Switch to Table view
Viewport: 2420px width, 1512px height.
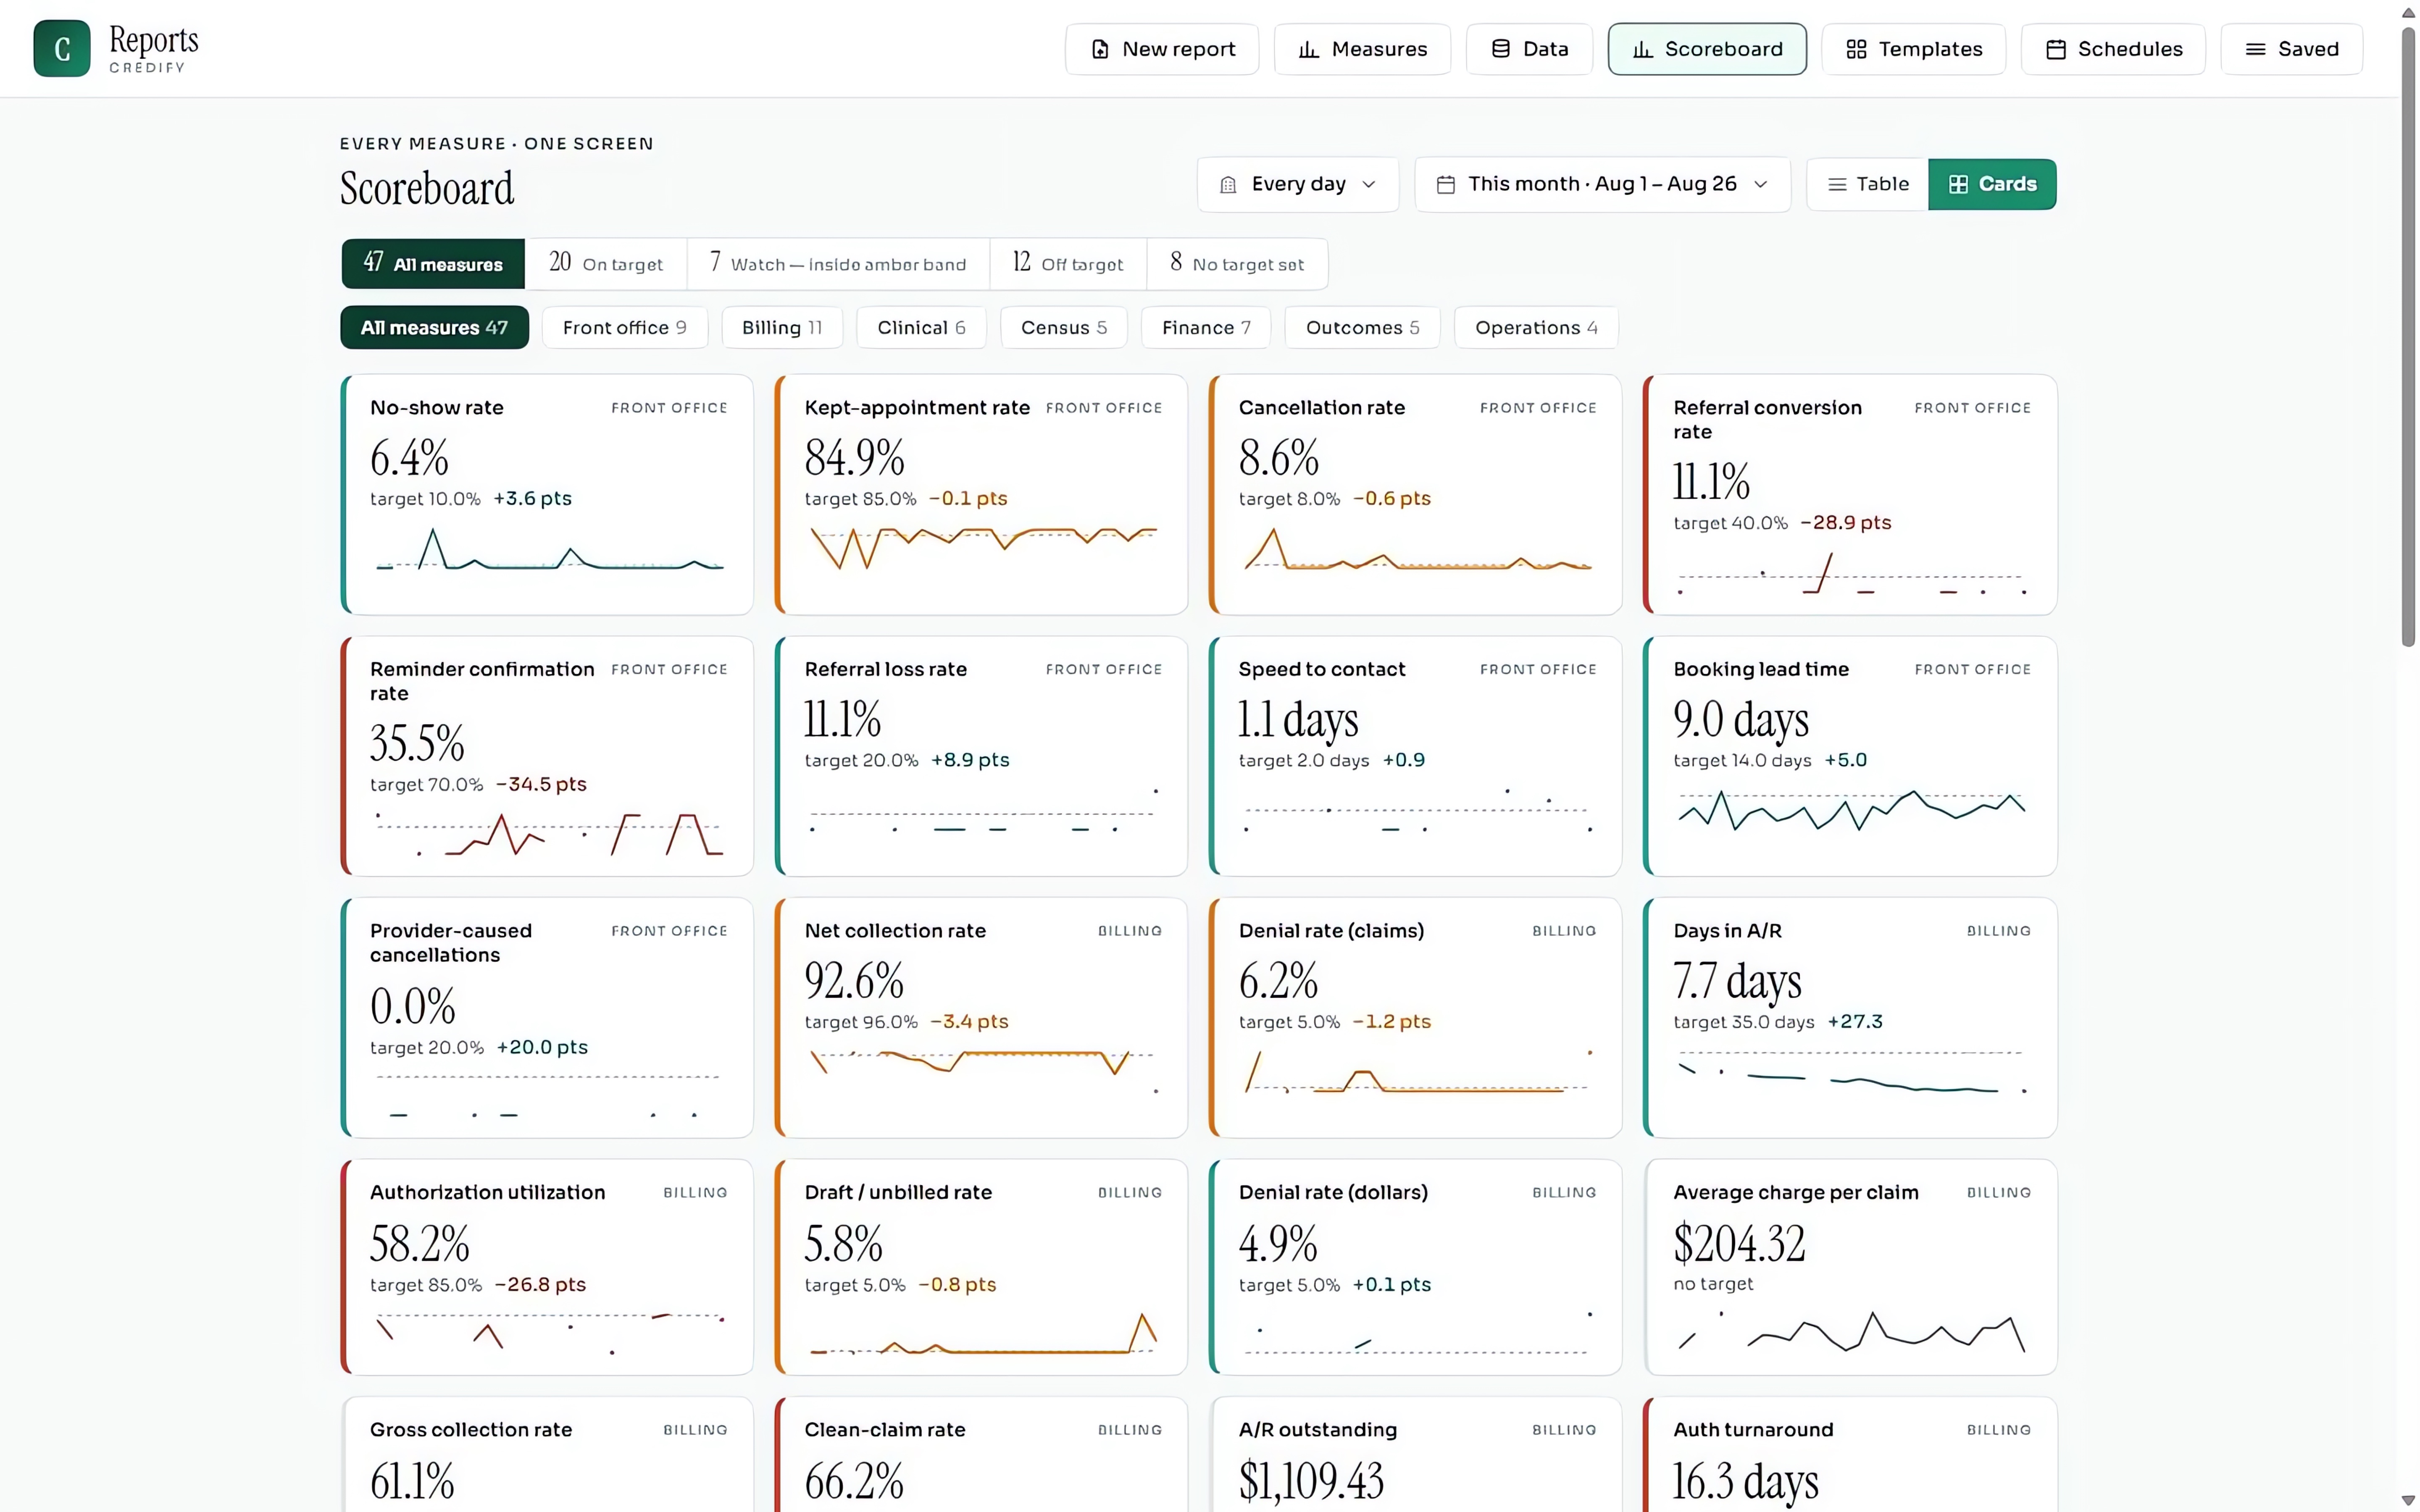[1868, 184]
